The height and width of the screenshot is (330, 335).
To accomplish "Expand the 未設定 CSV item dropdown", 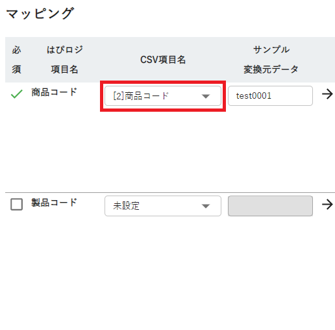I will [163, 206].
